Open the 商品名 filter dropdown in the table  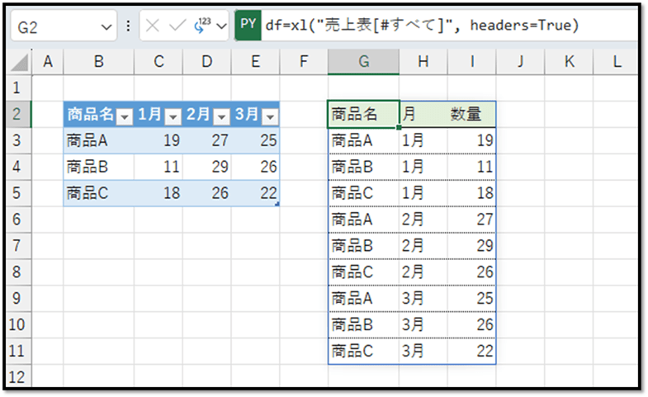pyautogui.click(x=124, y=116)
